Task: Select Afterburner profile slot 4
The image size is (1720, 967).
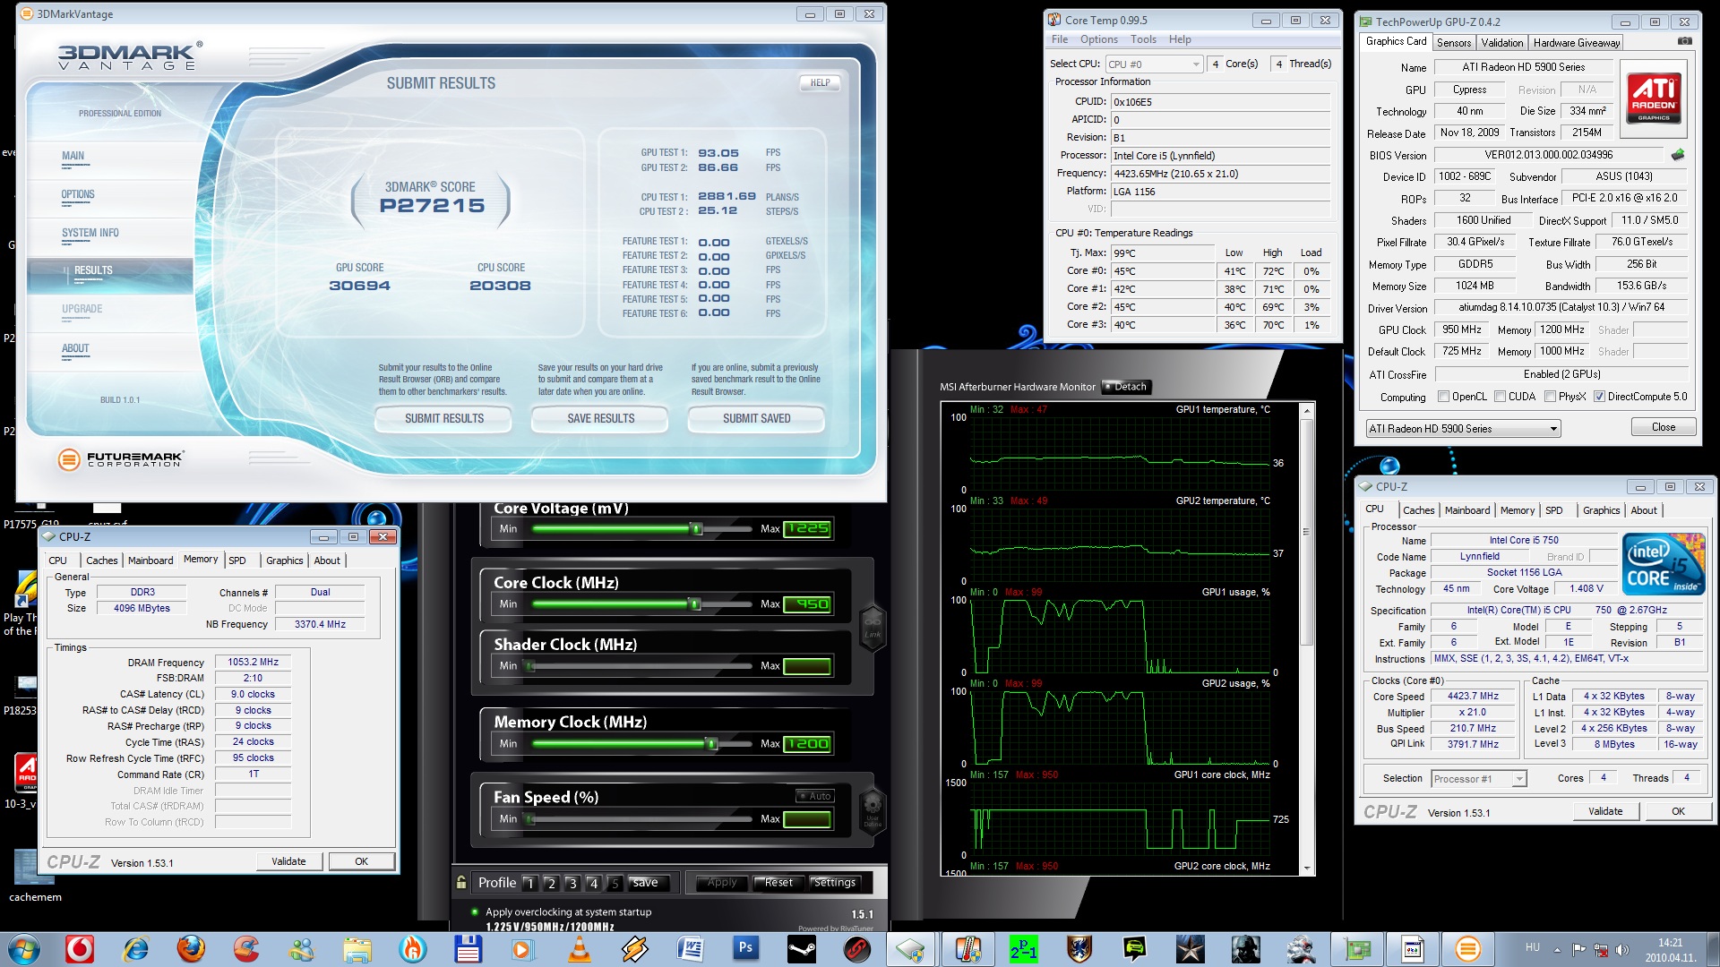Action: coord(593,883)
